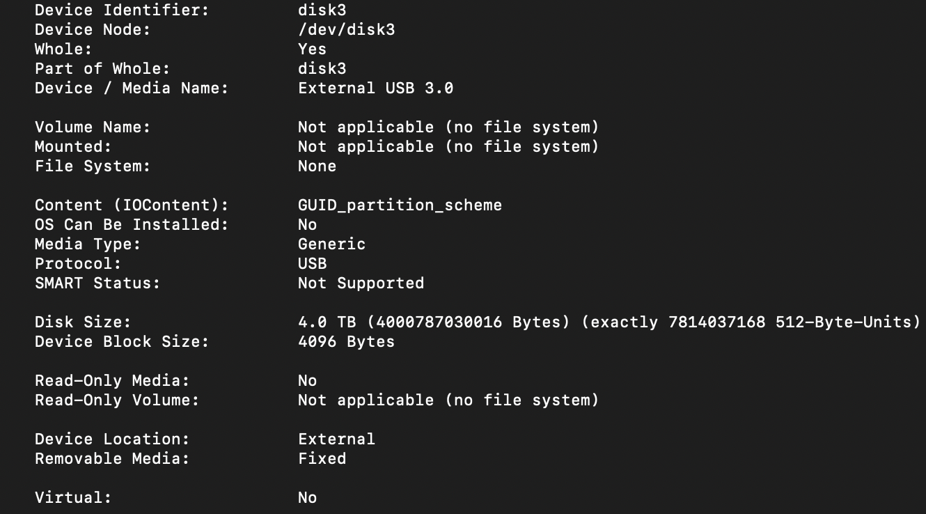Click the "Generic" media type value
Screen dimensions: 926x514
coord(331,244)
